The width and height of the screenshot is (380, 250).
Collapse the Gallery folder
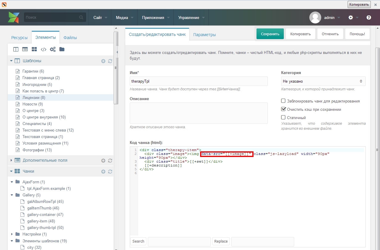(12, 195)
